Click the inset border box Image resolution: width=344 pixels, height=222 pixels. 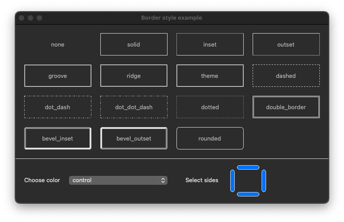point(210,44)
